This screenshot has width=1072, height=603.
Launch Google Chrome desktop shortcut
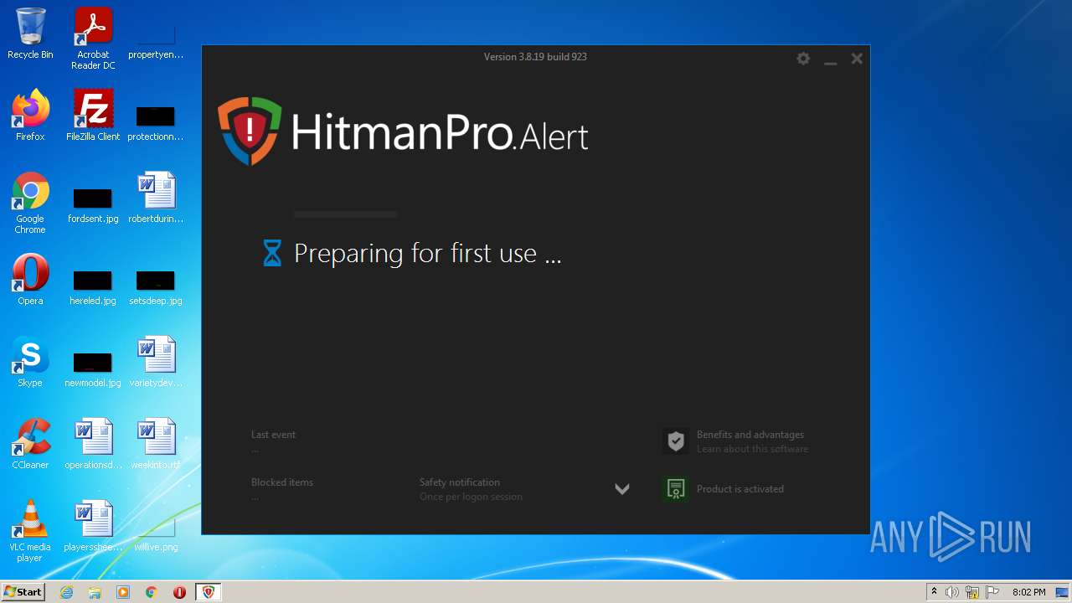[x=30, y=204]
